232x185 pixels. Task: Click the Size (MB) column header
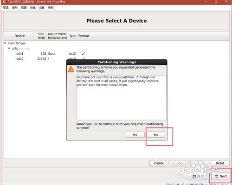point(41,36)
